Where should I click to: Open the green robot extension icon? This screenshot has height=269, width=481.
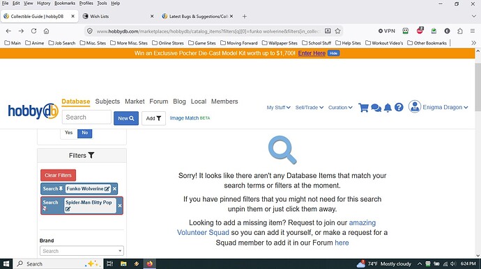pos(406,31)
